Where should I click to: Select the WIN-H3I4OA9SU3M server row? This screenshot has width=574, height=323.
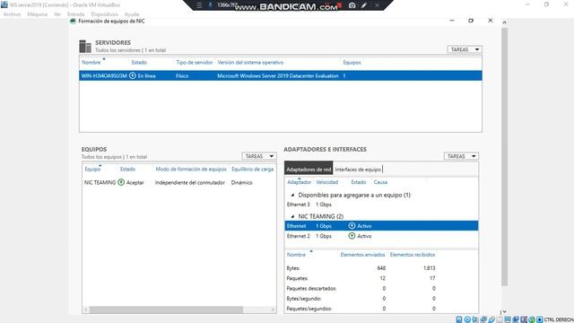281,75
